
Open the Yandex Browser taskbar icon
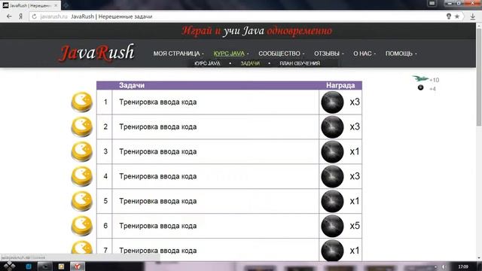coord(77,266)
